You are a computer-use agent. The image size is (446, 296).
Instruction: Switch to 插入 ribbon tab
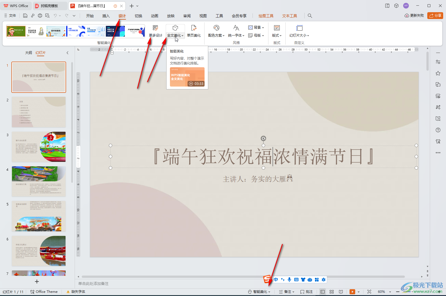(106, 16)
